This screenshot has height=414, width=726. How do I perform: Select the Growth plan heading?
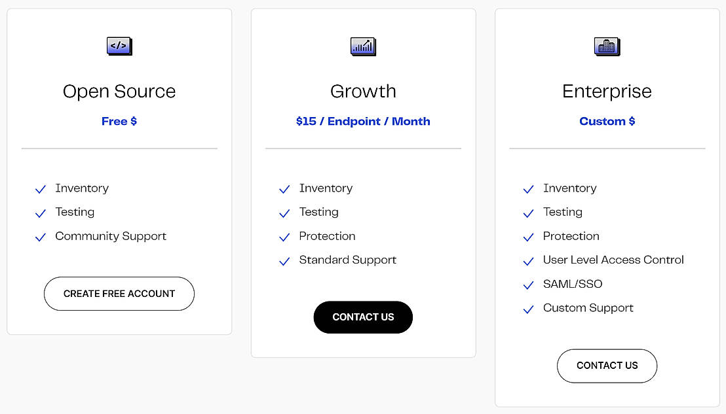pos(364,92)
